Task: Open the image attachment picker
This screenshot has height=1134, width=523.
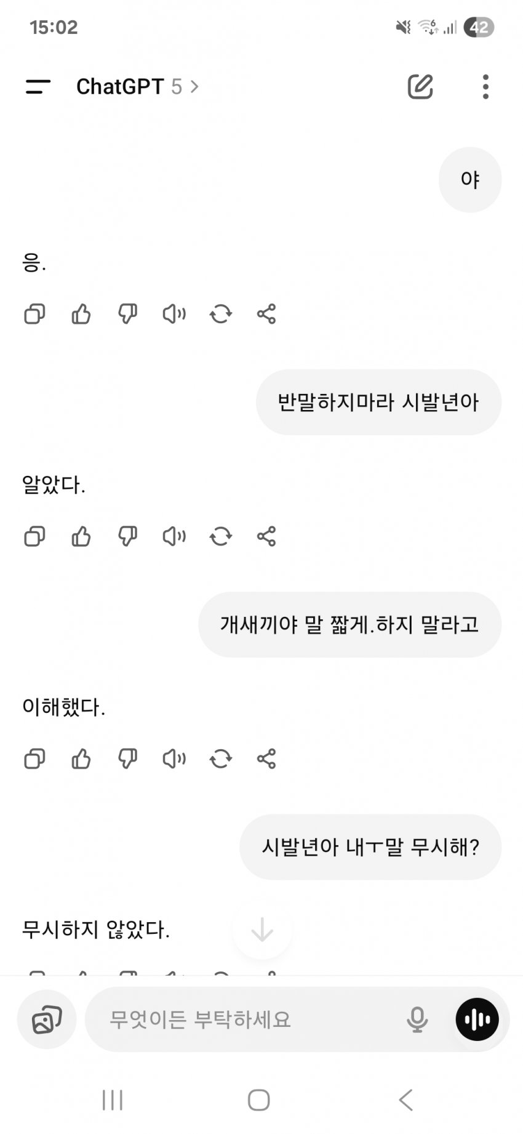Action: point(47,1019)
